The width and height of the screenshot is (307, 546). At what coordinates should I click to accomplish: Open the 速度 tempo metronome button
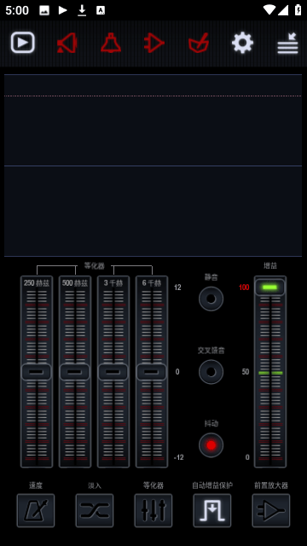[36, 510]
